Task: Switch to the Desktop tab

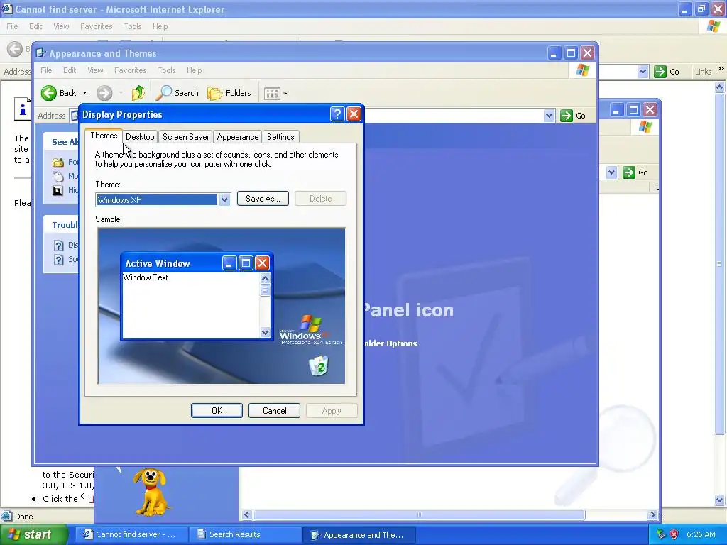Action: (140, 137)
